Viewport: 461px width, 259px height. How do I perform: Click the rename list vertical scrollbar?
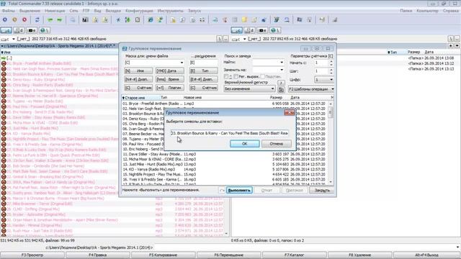coord(331,142)
